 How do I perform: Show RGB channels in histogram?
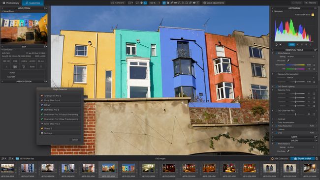click(x=292, y=44)
